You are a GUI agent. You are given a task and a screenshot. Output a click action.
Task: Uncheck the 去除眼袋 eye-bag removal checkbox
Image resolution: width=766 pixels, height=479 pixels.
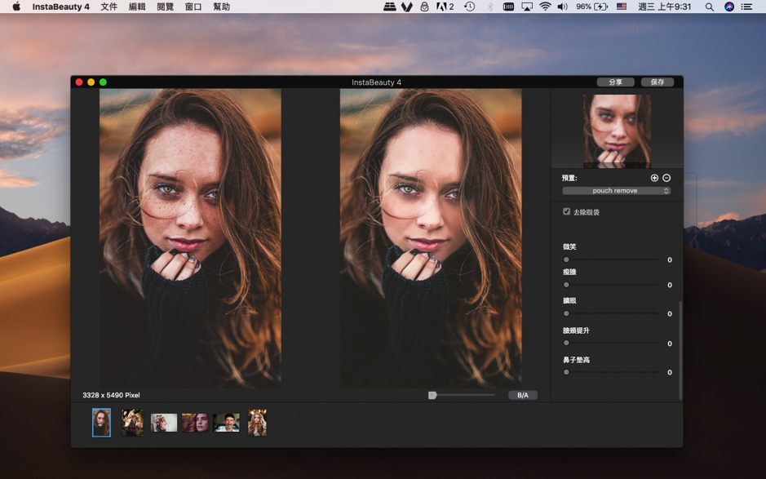coord(566,211)
